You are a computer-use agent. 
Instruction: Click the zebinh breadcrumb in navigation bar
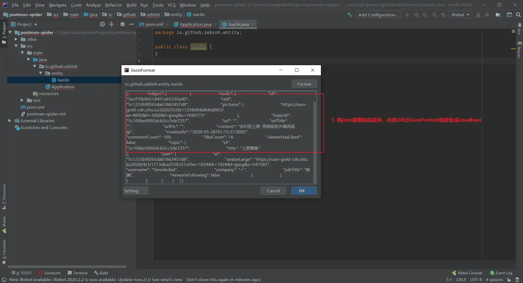click(x=150, y=15)
